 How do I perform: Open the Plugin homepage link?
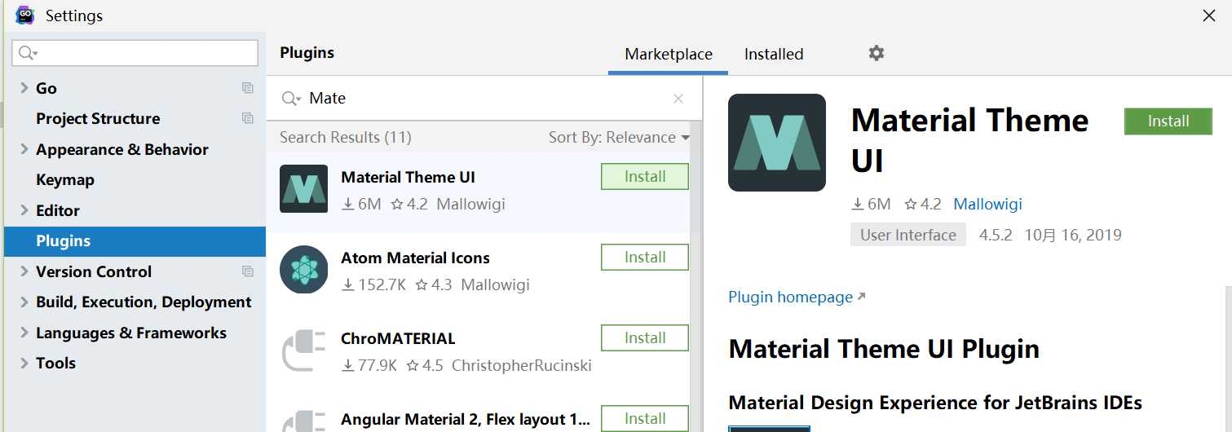[797, 297]
